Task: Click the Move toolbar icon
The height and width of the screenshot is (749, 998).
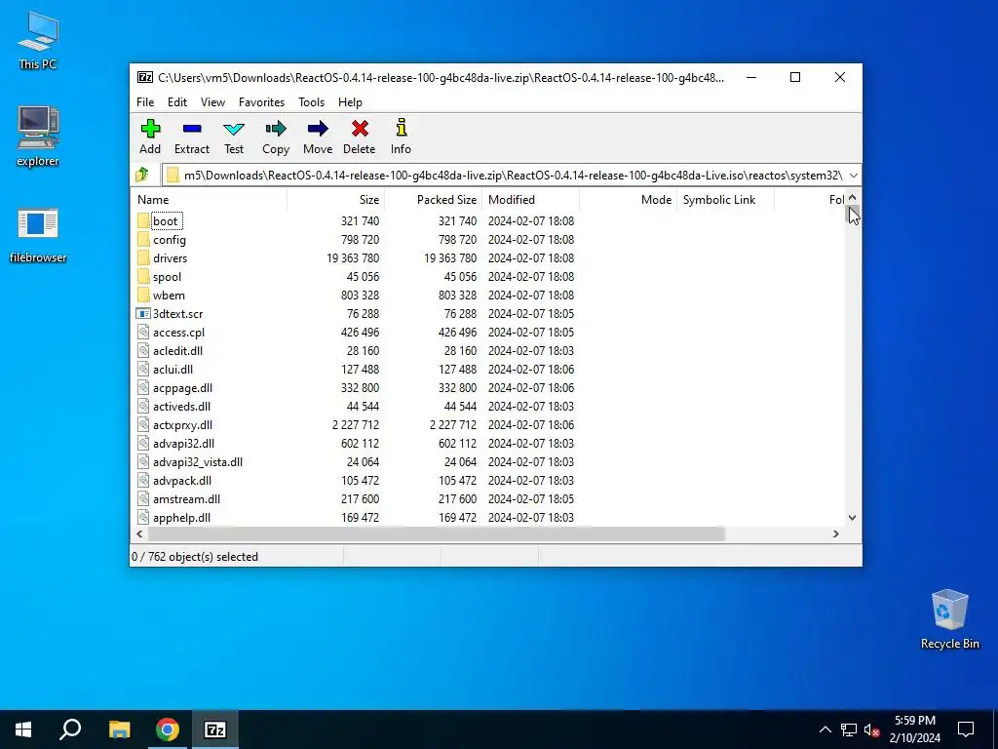Action: (318, 129)
